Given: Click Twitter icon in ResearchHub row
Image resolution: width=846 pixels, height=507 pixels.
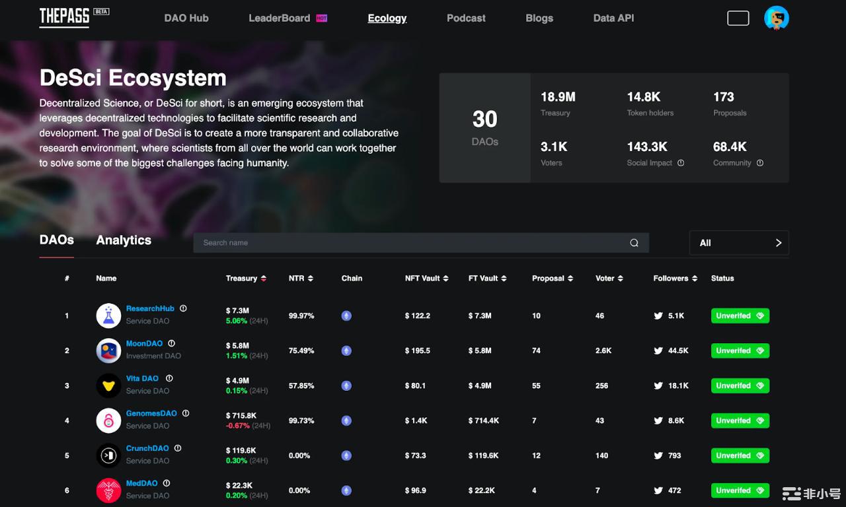Looking at the screenshot, I should 658,316.
